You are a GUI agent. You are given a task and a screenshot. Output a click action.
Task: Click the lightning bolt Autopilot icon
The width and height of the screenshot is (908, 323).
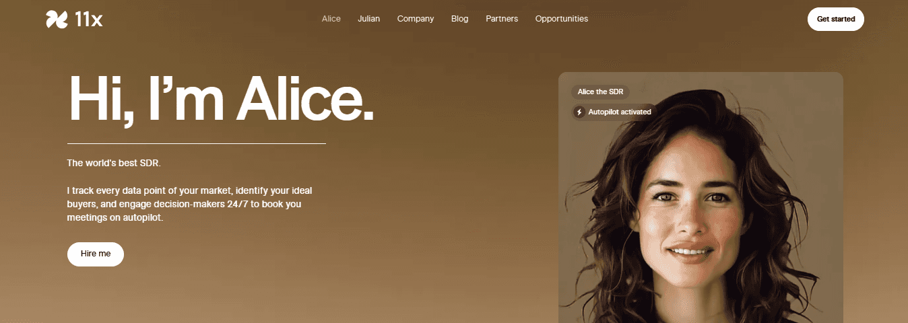pyautogui.click(x=579, y=112)
